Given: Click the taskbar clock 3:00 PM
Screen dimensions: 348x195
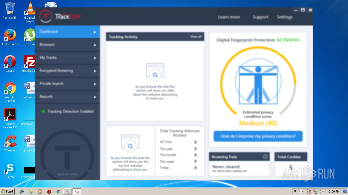Looking at the screenshot, I should [x=334, y=191].
